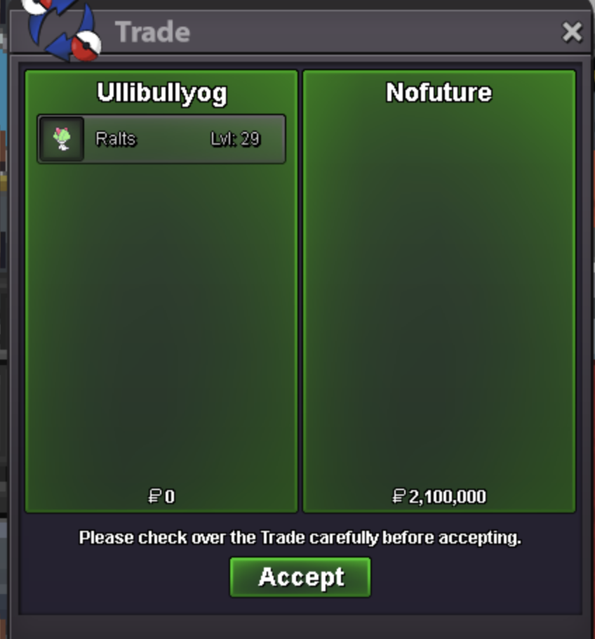
Task: Click the Pokedollar symbol beside 2,100,000
Action: (399, 496)
